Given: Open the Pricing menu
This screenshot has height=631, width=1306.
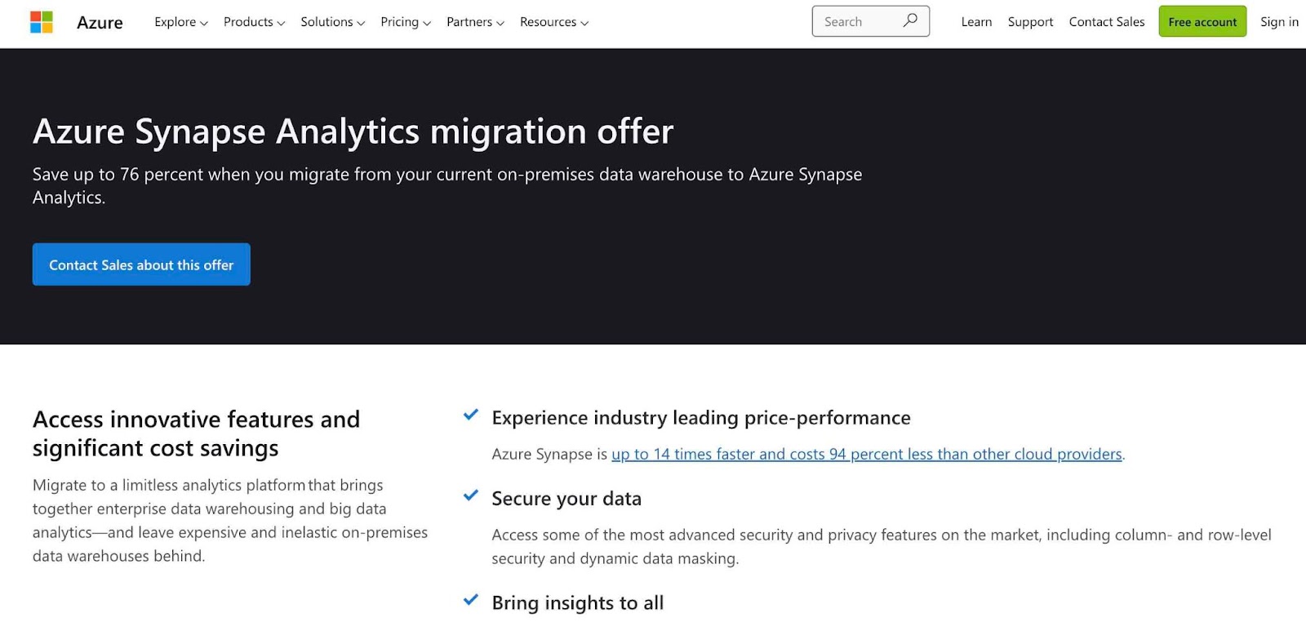Looking at the screenshot, I should (x=405, y=22).
